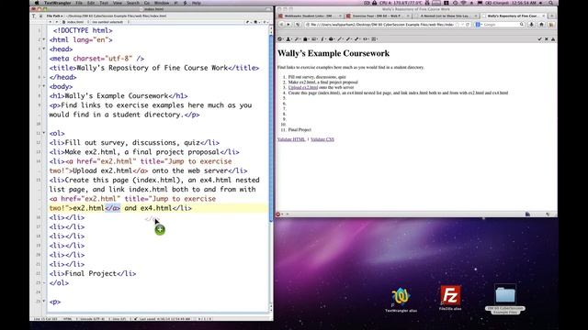Open the browser Downloads arrow icon
The height and width of the screenshot is (330, 588).
[531, 25]
